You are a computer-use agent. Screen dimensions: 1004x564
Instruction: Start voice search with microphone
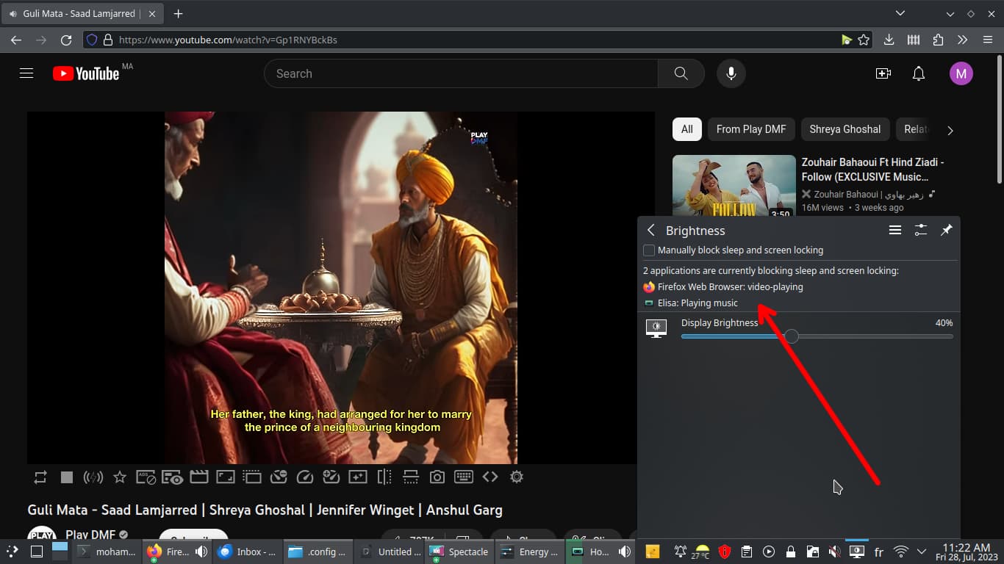click(x=731, y=73)
